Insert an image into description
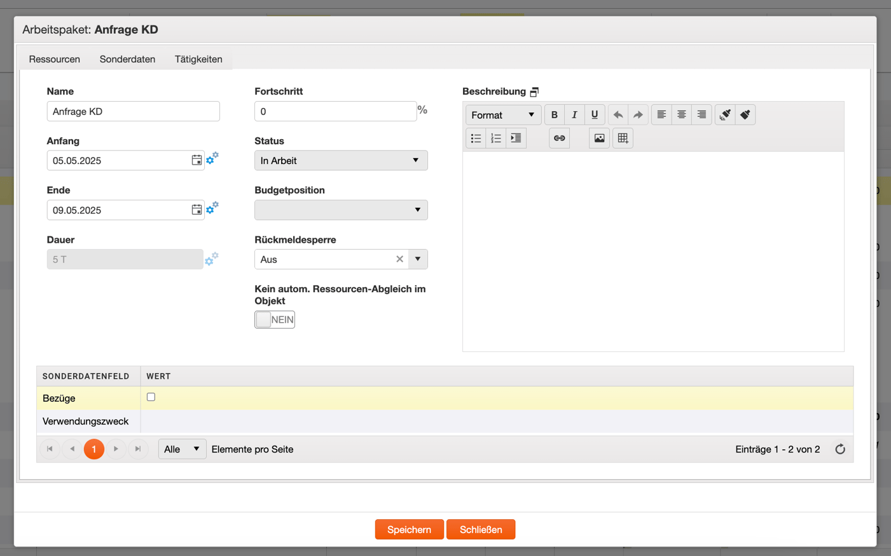The width and height of the screenshot is (891, 556). [x=599, y=138]
